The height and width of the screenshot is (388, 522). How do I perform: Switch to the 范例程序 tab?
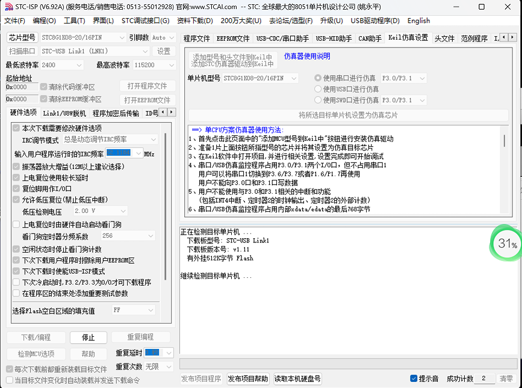click(474, 38)
